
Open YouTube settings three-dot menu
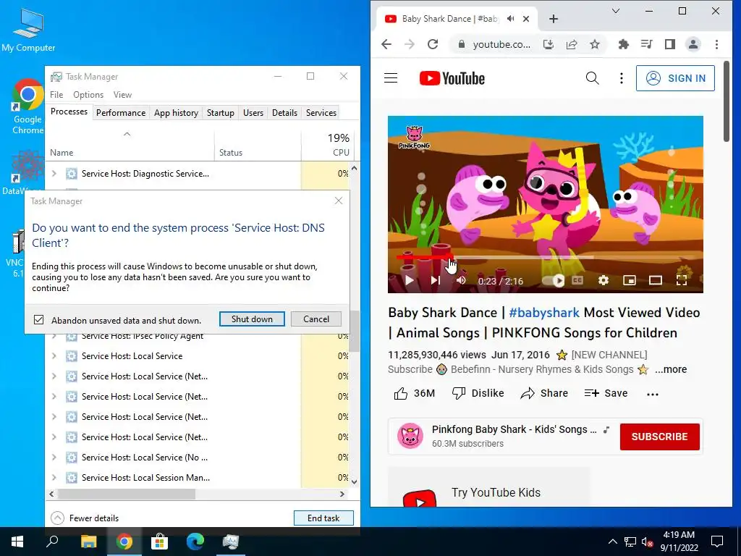pyautogui.click(x=622, y=78)
